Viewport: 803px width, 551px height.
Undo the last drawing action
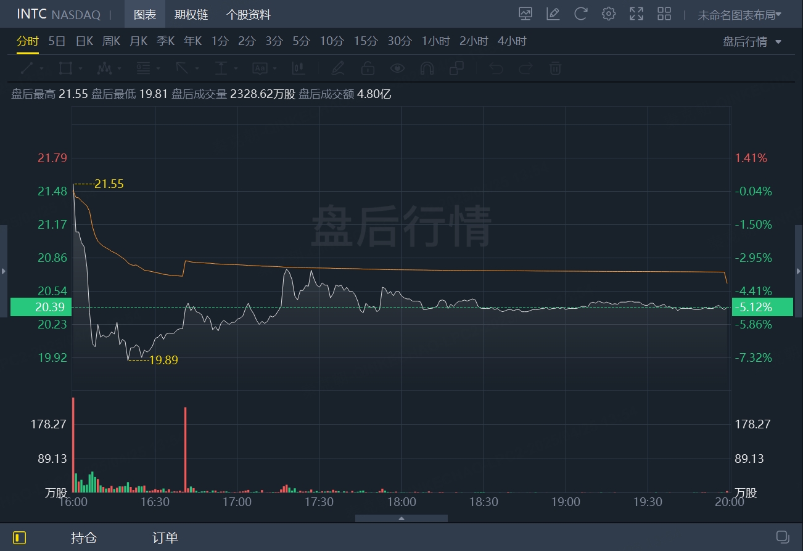[x=496, y=68]
